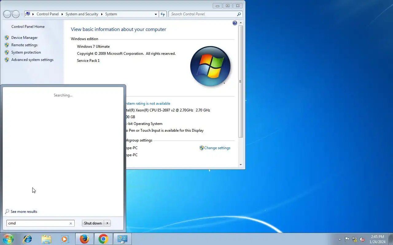Open System protection link
The width and height of the screenshot is (393, 245).
coord(26,52)
